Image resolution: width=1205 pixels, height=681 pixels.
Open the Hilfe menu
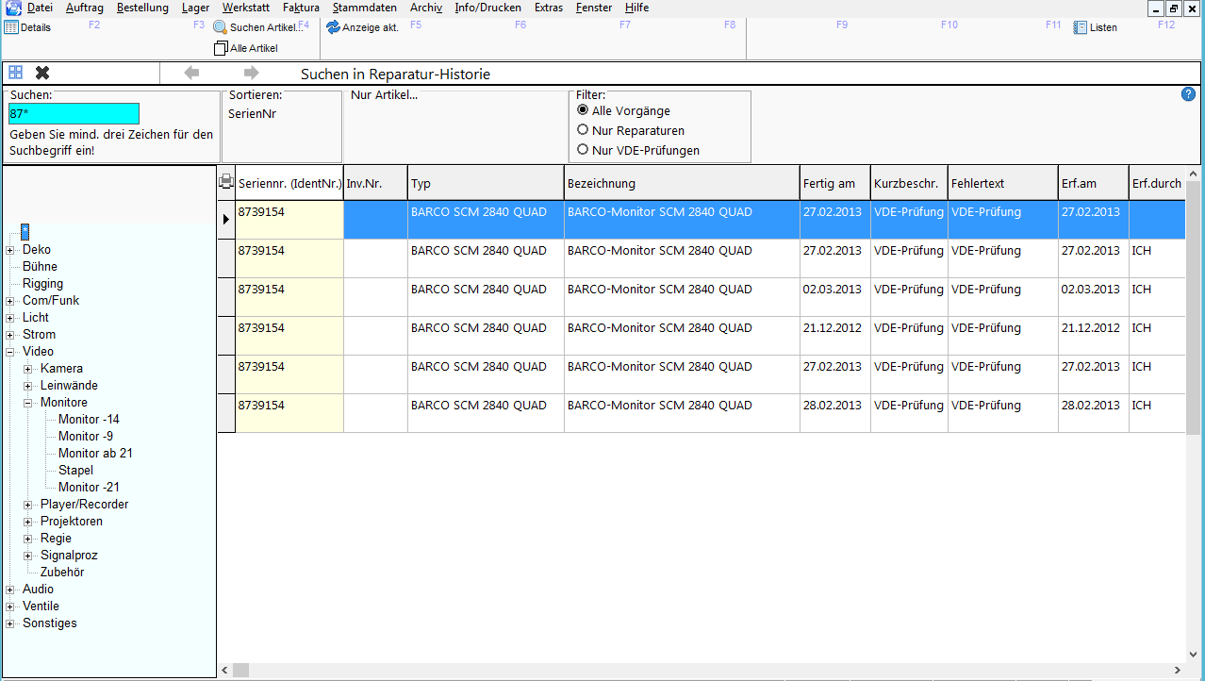coord(636,8)
